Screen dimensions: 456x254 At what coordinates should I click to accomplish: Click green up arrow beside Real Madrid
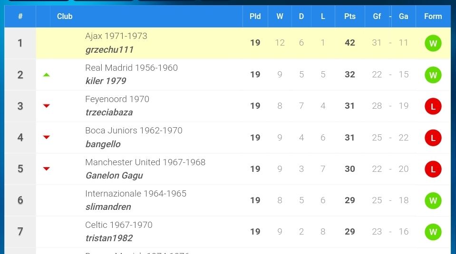[47, 75]
